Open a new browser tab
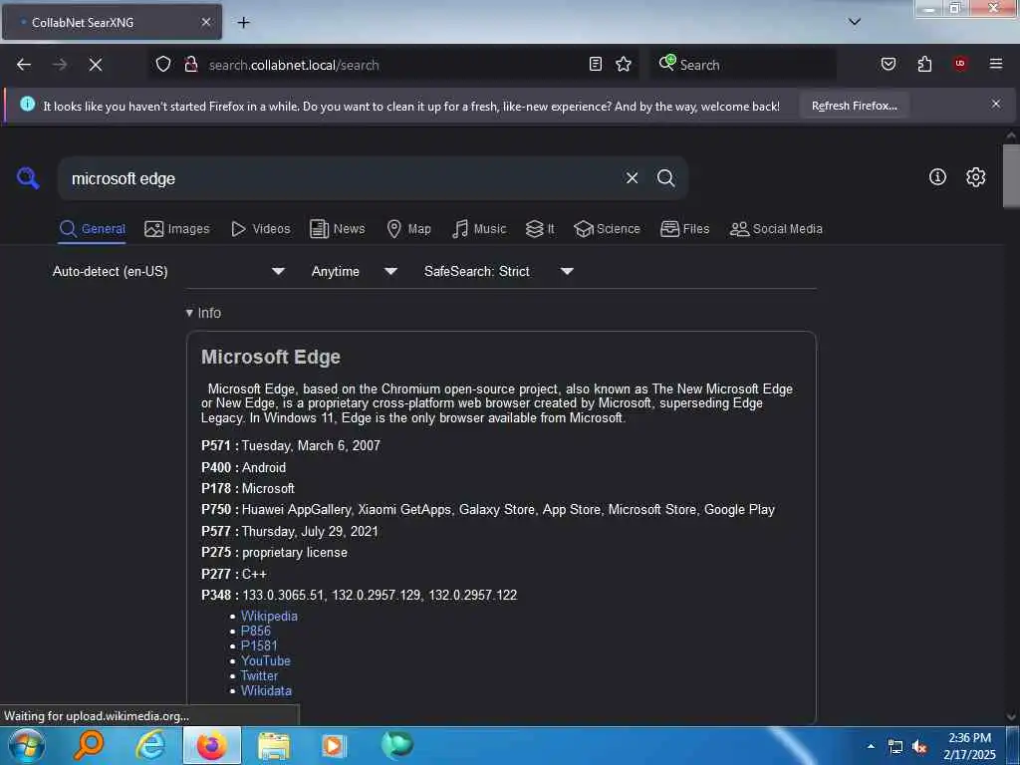Image resolution: width=1020 pixels, height=765 pixels. coord(243,23)
